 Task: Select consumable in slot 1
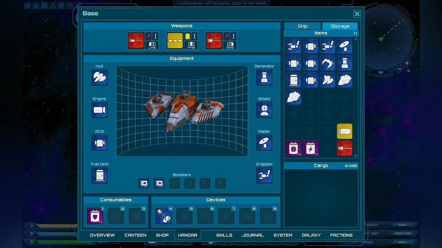(95, 216)
